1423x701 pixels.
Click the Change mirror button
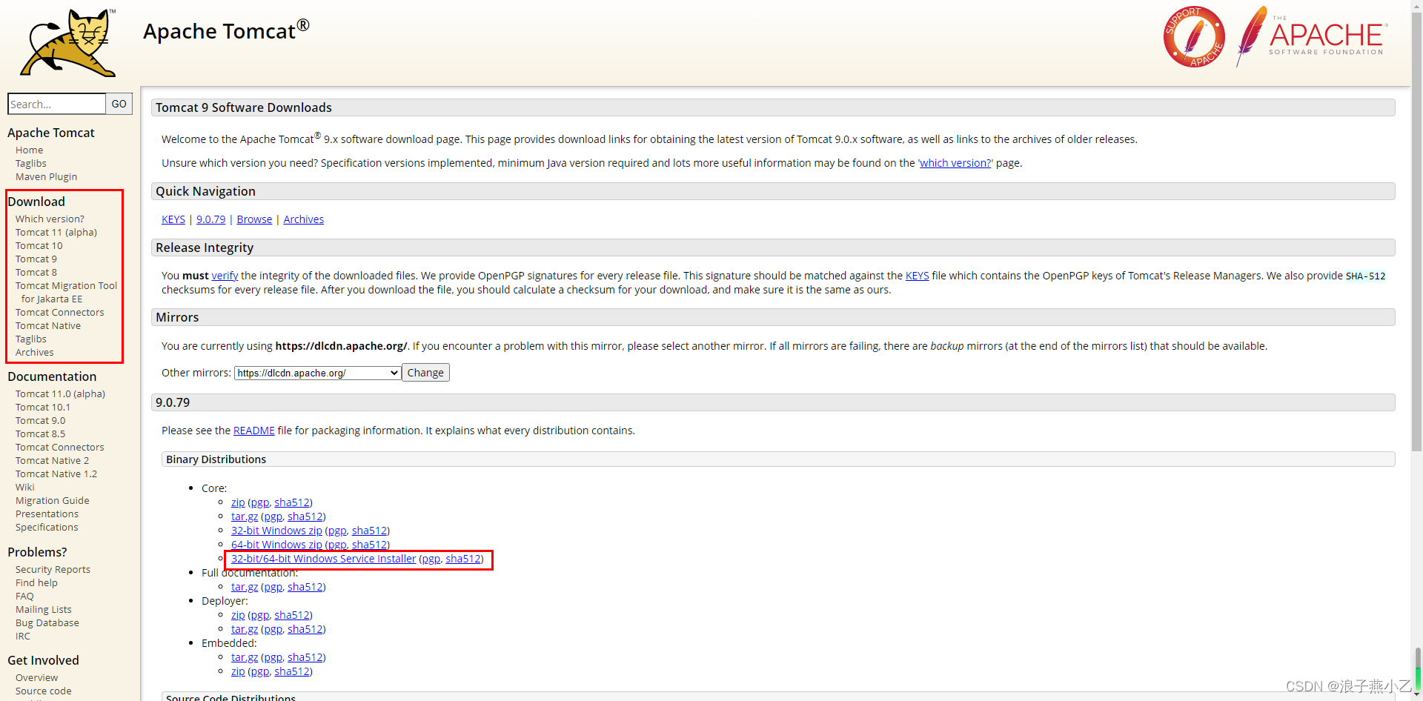pyautogui.click(x=425, y=373)
